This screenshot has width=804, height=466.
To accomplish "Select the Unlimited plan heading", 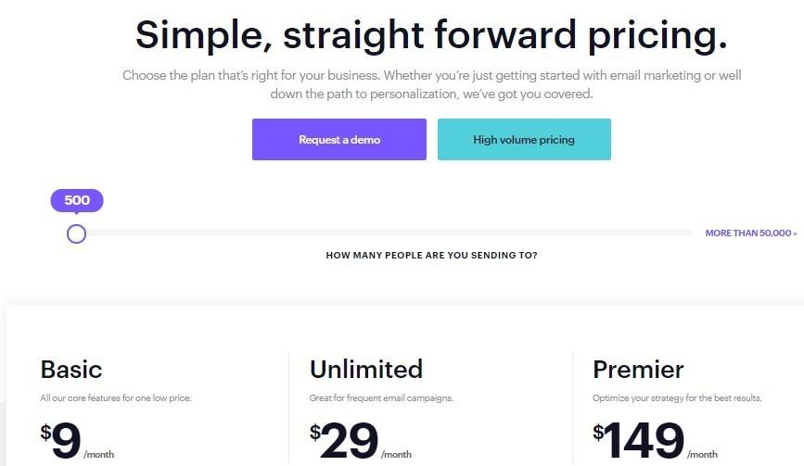I will (366, 370).
